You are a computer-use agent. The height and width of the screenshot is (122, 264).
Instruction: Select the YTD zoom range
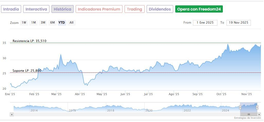(61, 23)
